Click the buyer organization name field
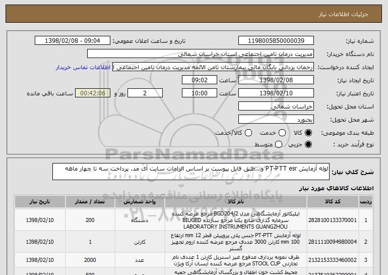Viewport: 388px width, 275px height. tap(201, 54)
